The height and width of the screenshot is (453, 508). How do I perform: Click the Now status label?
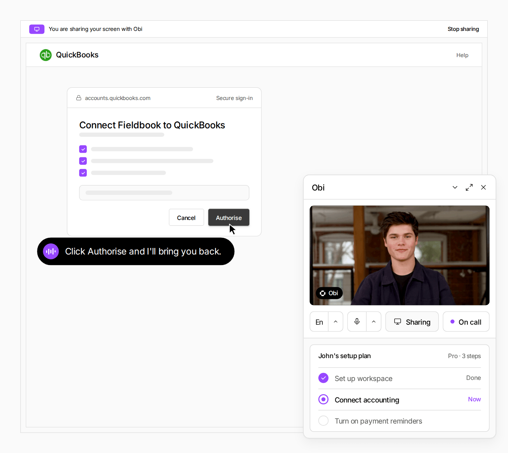tap(475, 399)
